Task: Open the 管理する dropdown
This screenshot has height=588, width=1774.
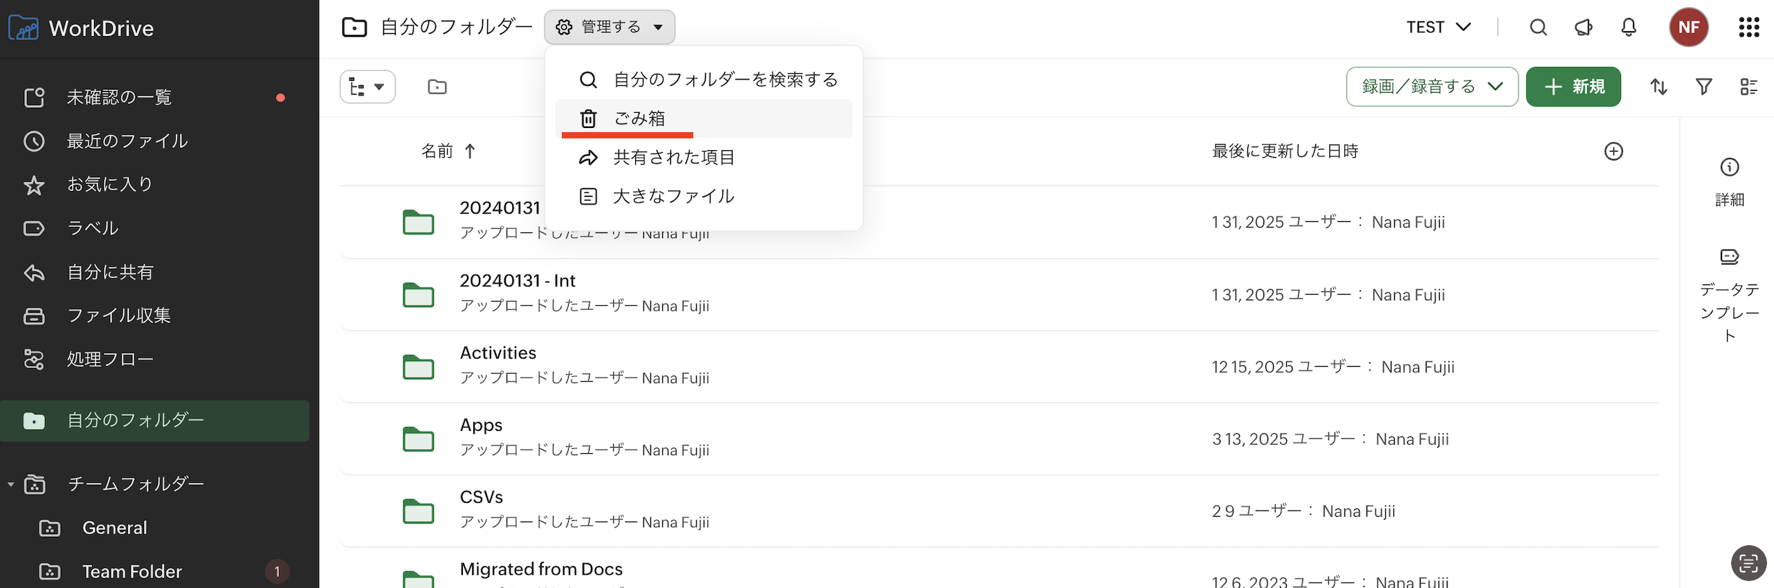Action: [609, 27]
